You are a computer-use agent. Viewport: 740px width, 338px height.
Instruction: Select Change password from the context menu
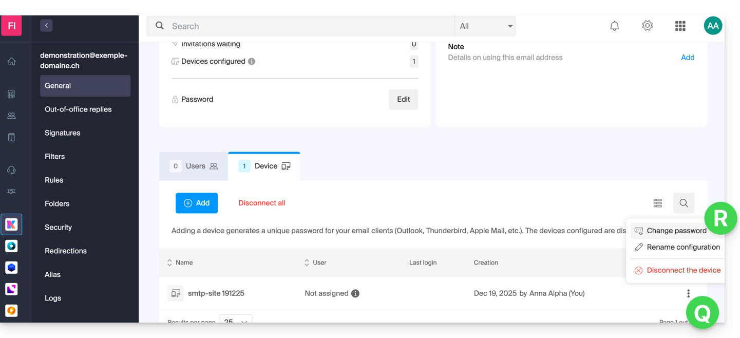676,231
